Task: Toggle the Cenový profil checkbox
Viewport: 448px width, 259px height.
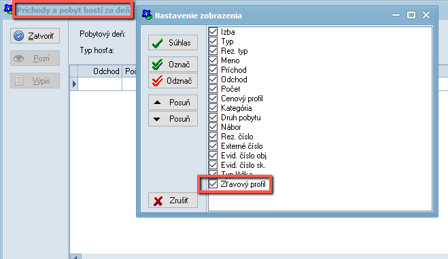Action: [213, 99]
